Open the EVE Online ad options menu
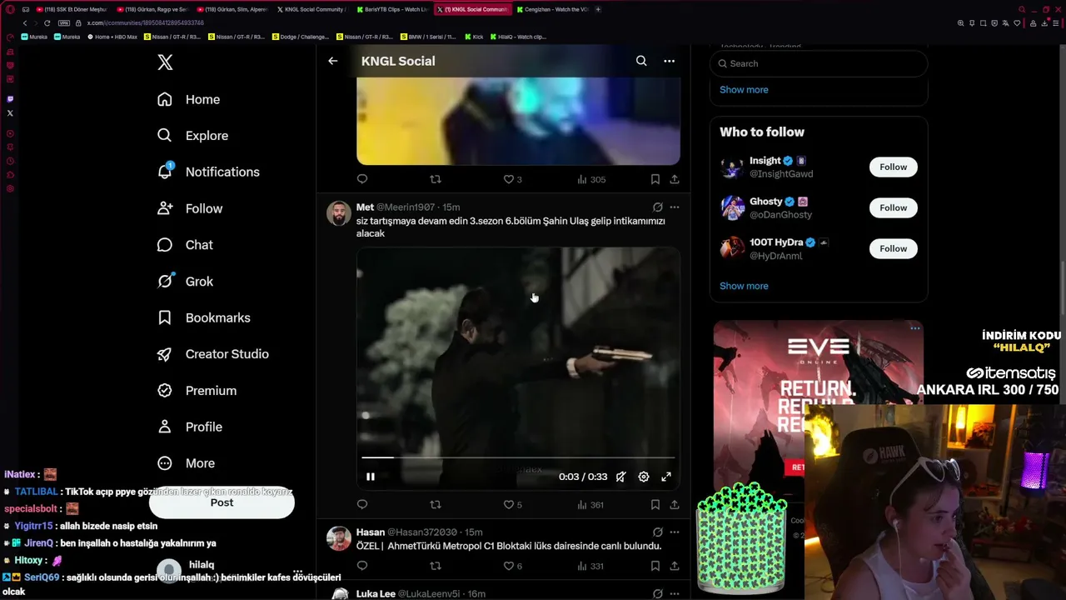The width and height of the screenshot is (1066, 600). coord(914,328)
